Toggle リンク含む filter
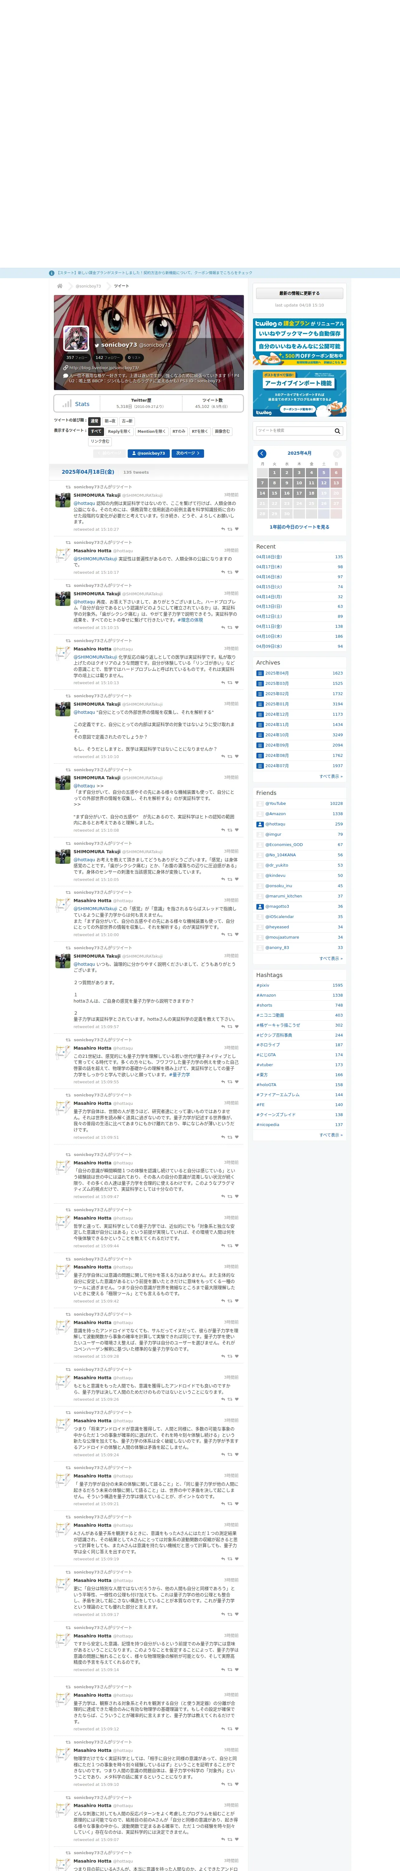This screenshot has width=400, height=1871. [100, 442]
